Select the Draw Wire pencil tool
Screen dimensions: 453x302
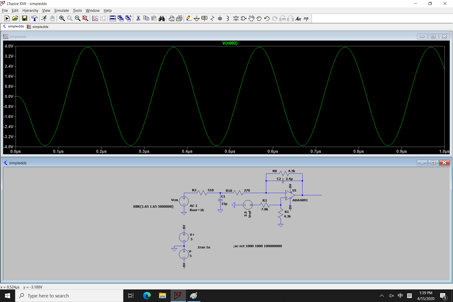(x=189, y=18)
